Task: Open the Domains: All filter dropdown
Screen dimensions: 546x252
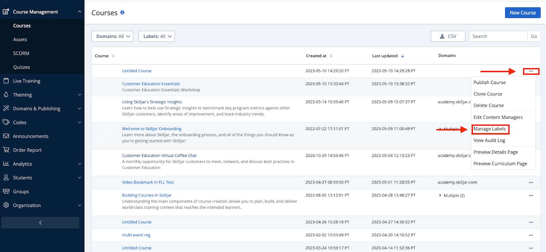Action: point(112,36)
